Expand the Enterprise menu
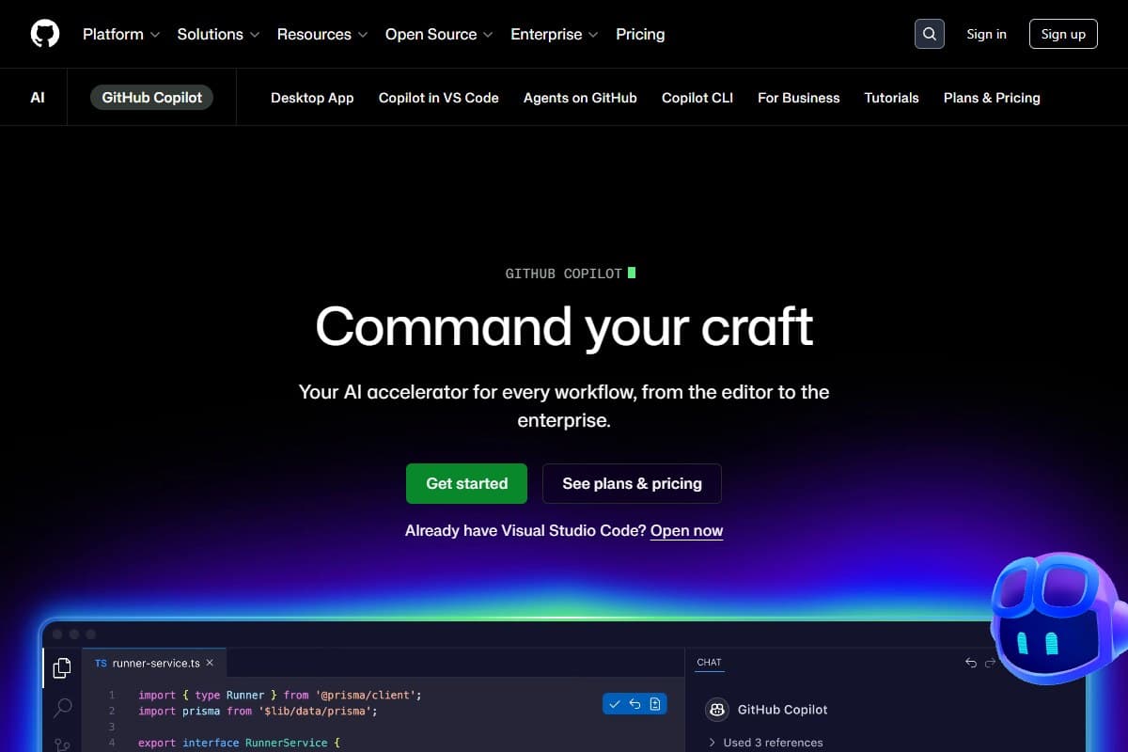Viewport: 1128px width, 752px height. point(555,34)
